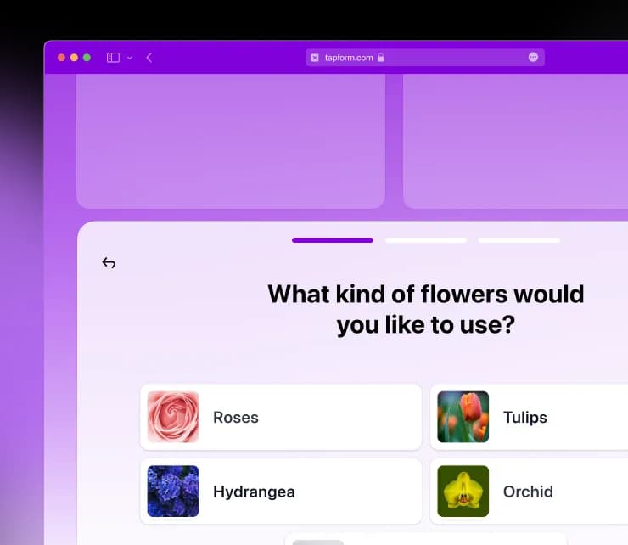The height and width of the screenshot is (545, 628).
Task: Click the site favicon in the address bar
Action: pos(315,58)
